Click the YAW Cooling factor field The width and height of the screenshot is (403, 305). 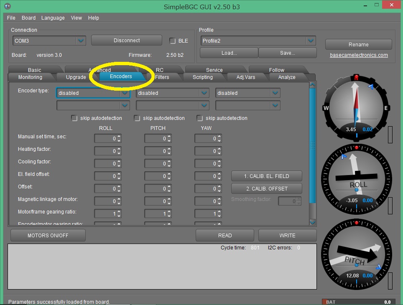208,164
